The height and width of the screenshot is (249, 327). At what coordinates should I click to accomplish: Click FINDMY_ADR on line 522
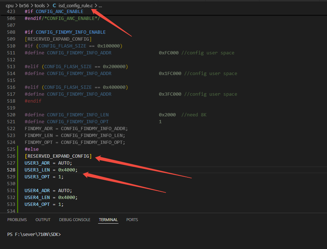tap(39, 128)
